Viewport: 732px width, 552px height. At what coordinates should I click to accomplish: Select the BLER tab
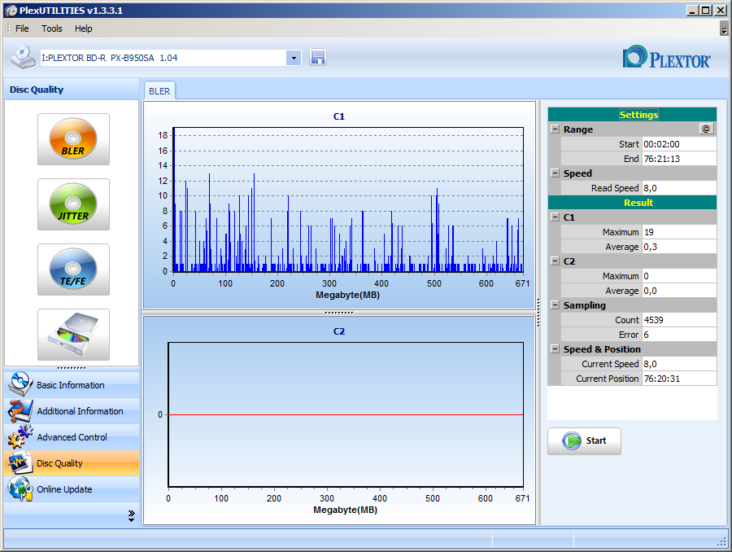coord(159,91)
